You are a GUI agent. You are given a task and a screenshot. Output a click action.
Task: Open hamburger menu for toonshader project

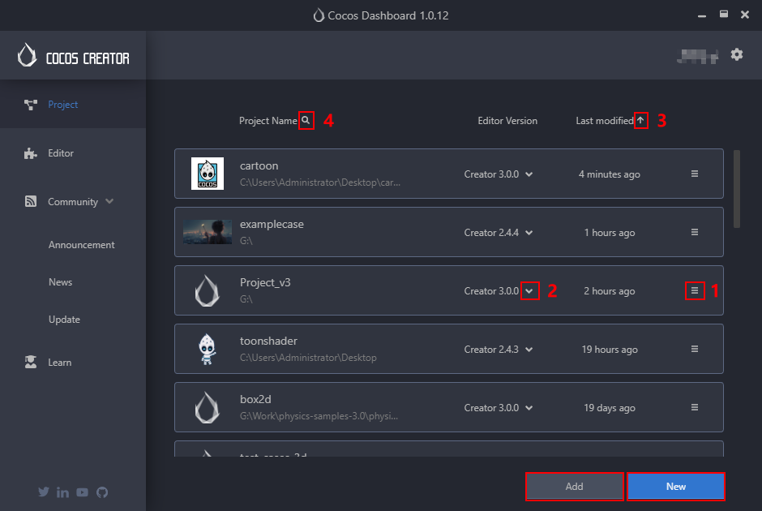(x=695, y=349)
